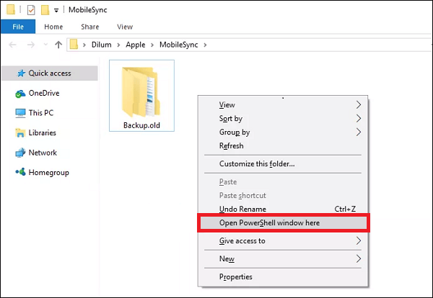Select the Backup.old folder thumbnail
Image resolution: width=433 pixels, height=298 pixels.
click(x=141, y=94)
